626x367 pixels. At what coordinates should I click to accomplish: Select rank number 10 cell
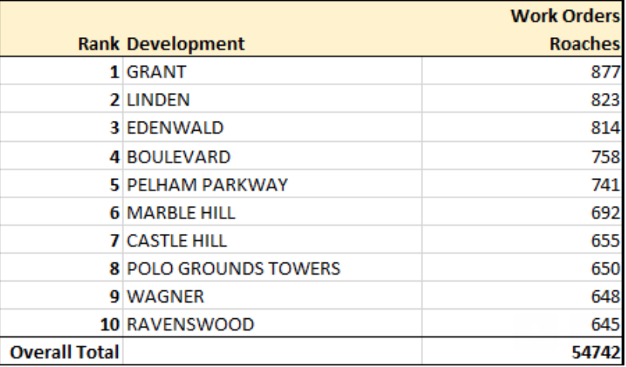(61, 324)
